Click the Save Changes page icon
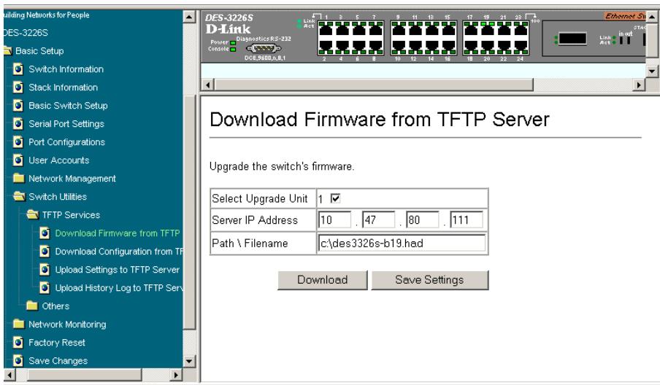660x385 pixels. [x=18, y=361]
